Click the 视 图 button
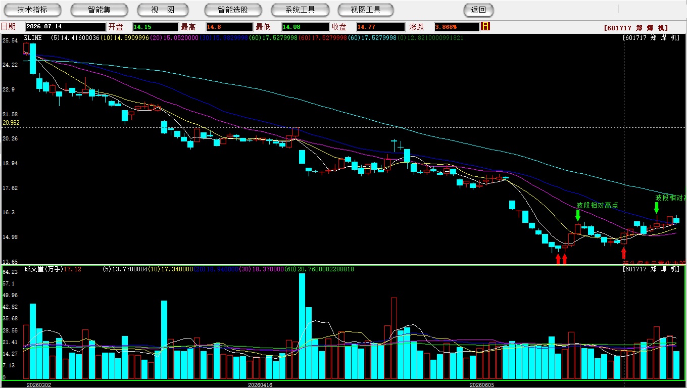This screenshot has width=687, height=388. pos(163,10)
